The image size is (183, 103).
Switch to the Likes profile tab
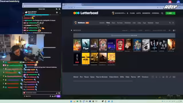click(x=139, y=23)
